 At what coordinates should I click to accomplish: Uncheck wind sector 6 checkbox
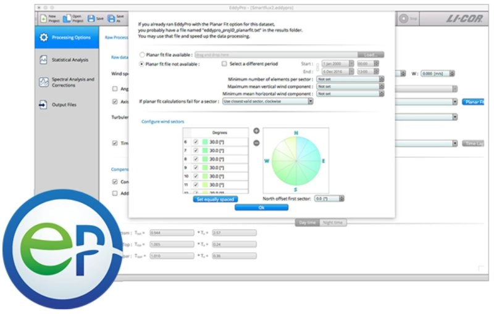196,142
